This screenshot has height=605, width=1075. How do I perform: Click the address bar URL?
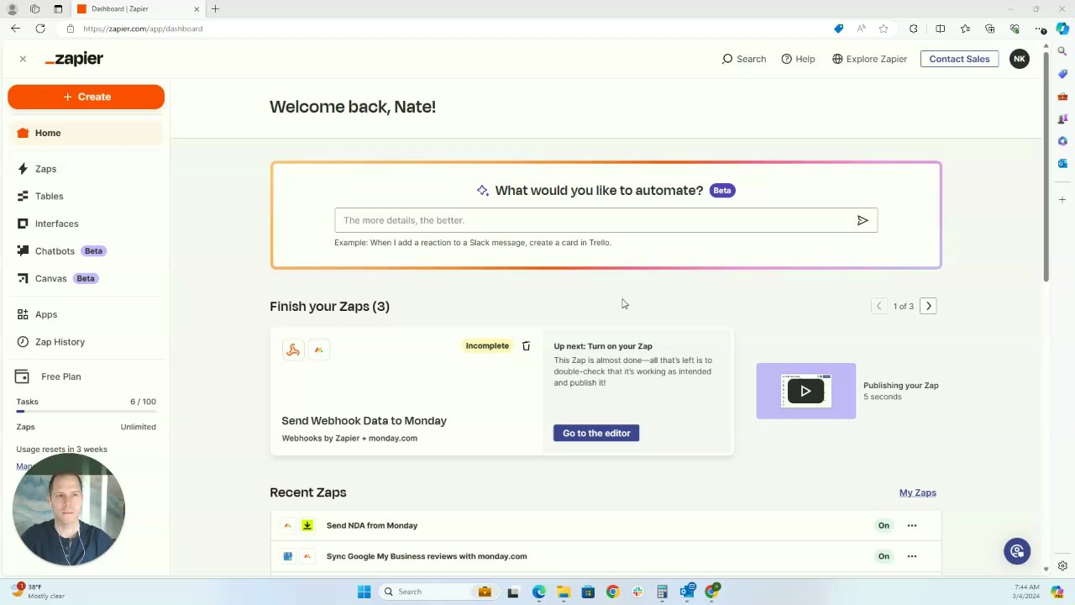[143, 29]
